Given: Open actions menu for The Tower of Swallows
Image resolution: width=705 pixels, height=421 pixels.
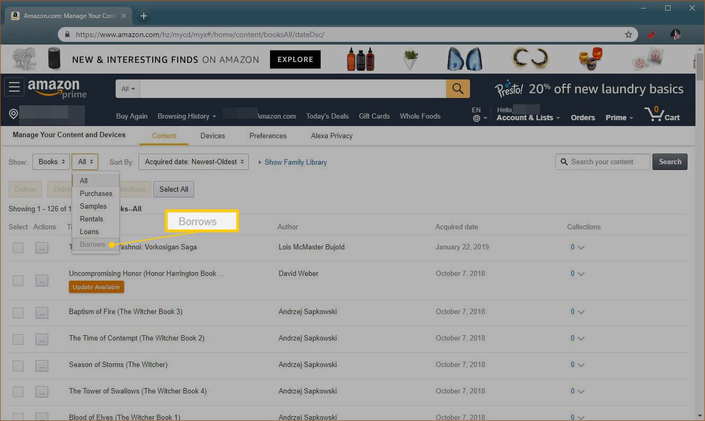Looking at the screenshot, I should click(42, 392).
